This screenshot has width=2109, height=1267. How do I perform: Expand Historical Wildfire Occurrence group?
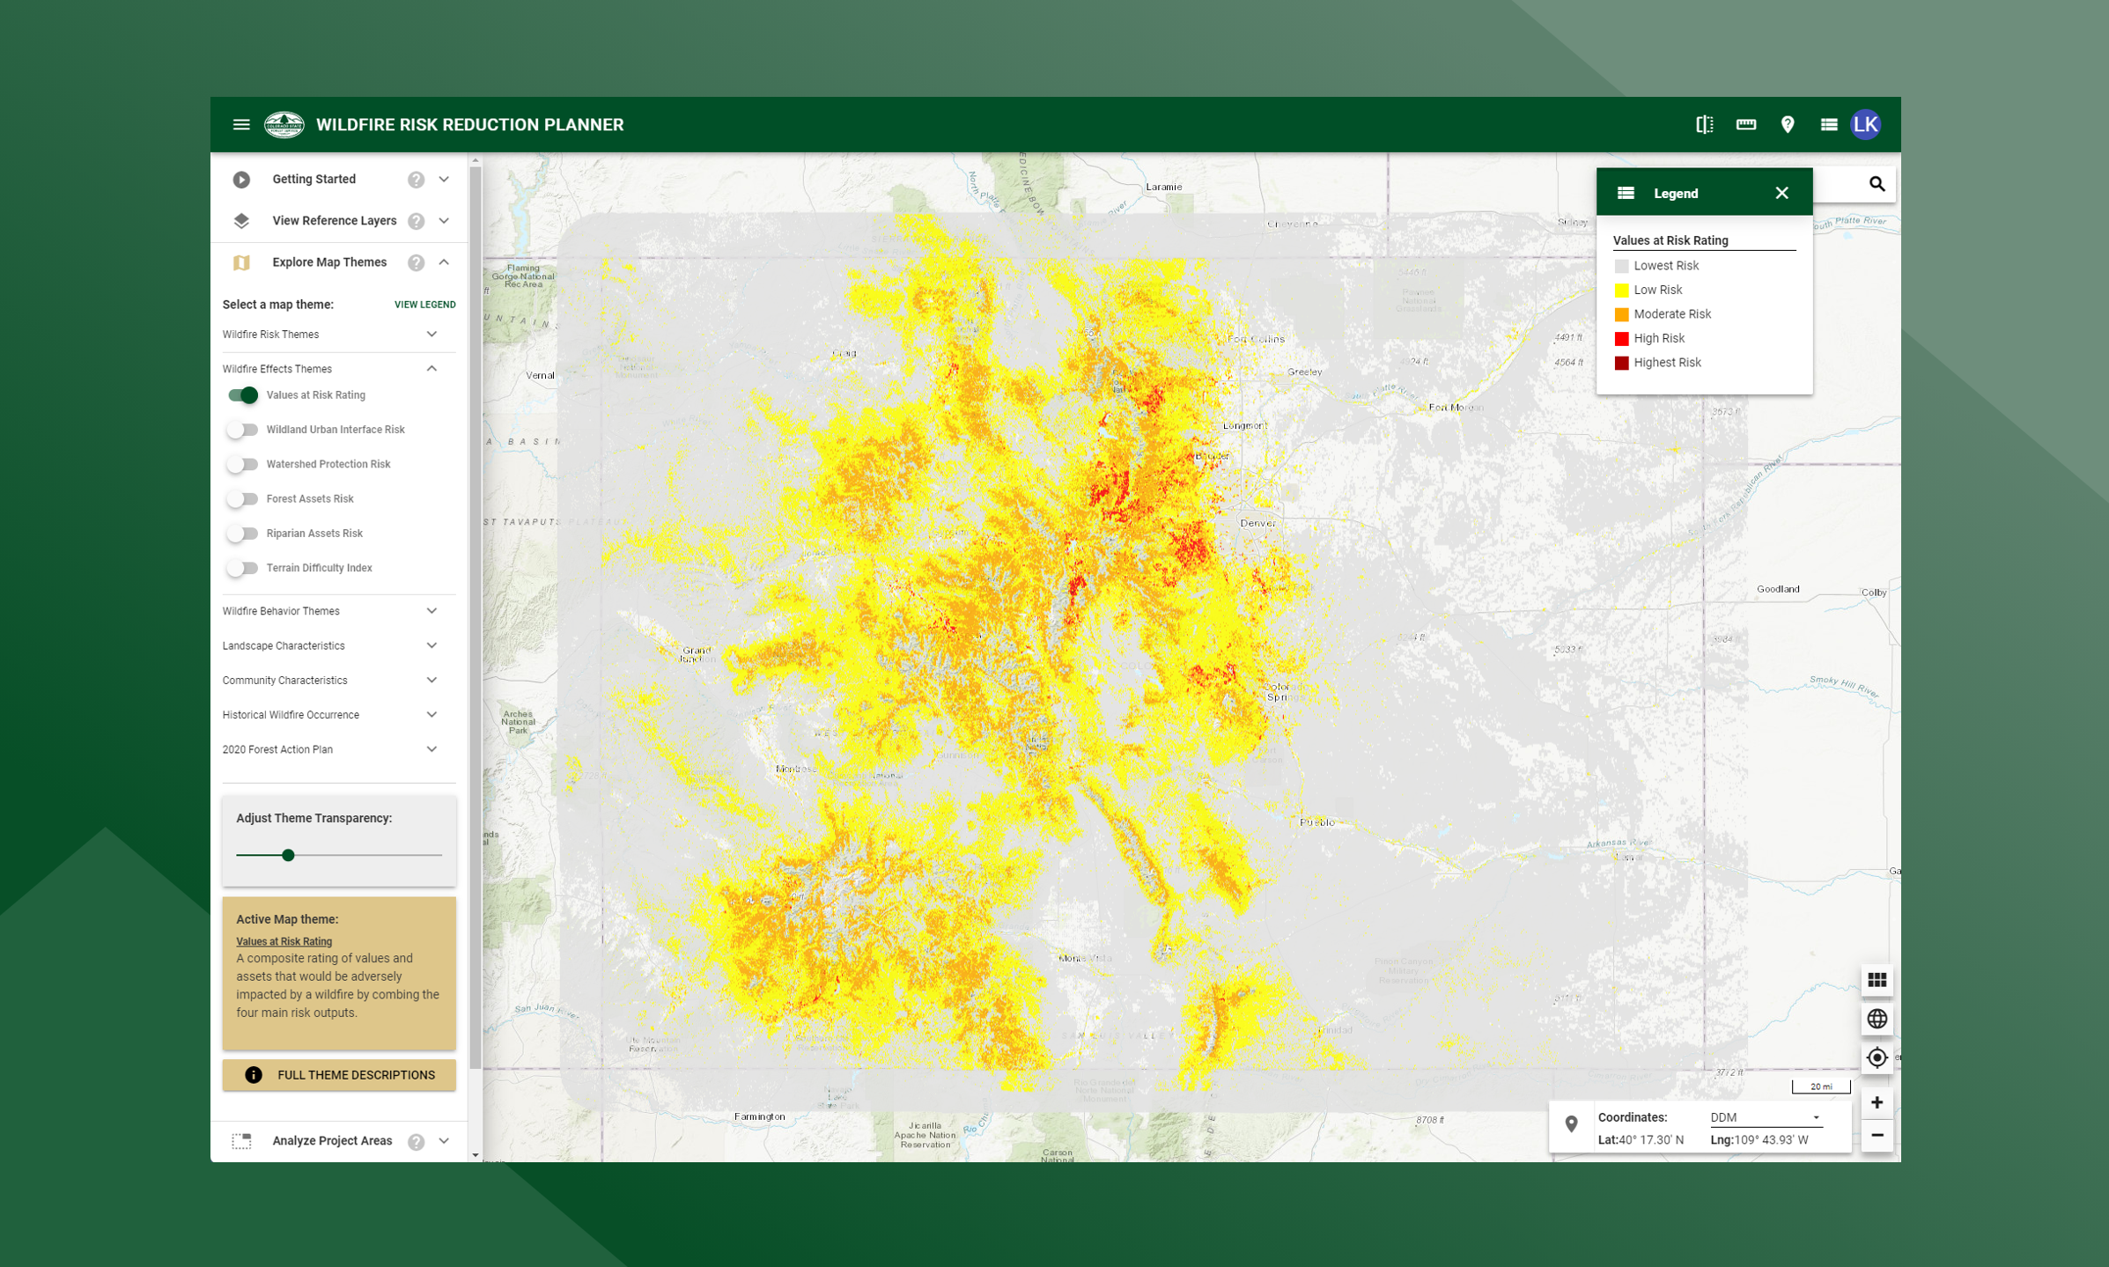pos(432,715)
